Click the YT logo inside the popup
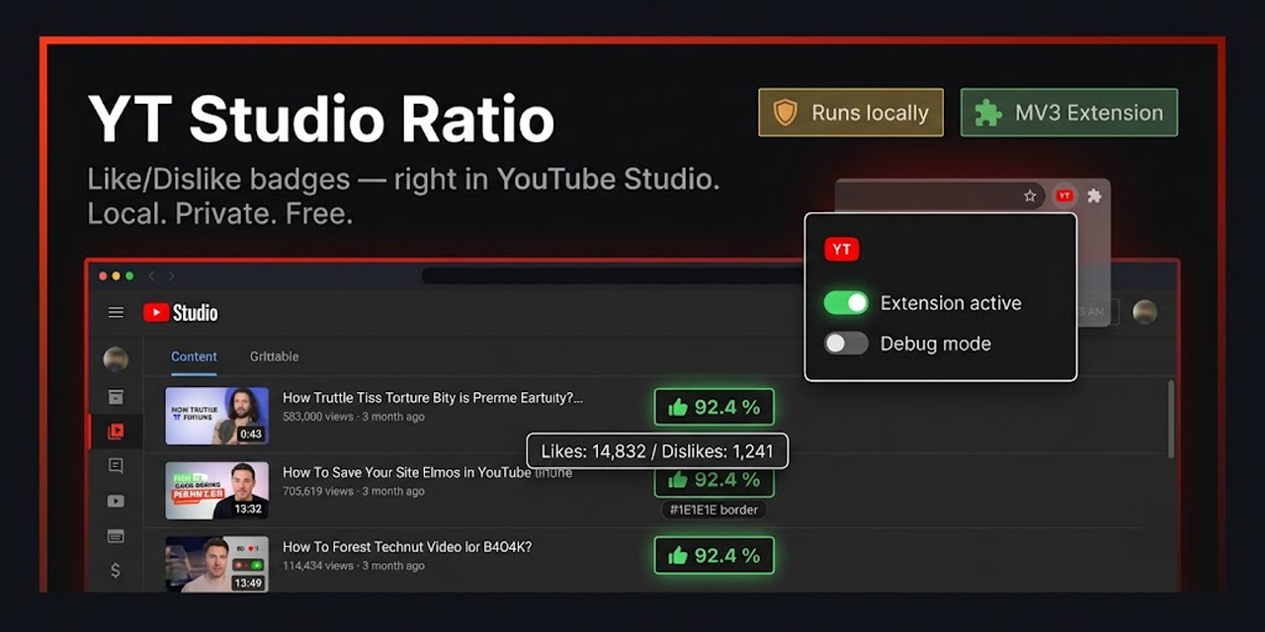The image size is (1265, 632). tap(841, 250)
